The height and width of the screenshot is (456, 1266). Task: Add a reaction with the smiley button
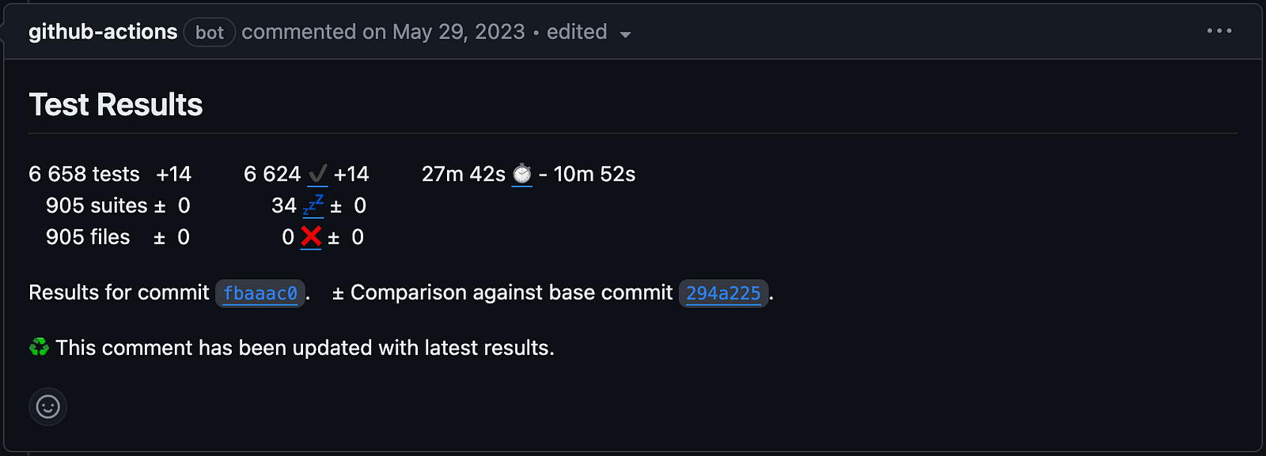[x=48, y=406]
